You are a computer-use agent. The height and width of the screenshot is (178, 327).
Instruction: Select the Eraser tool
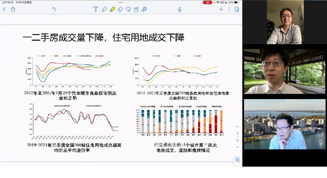click(x=120, y=9)
